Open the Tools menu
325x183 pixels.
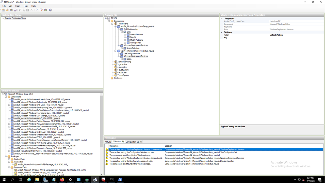click(x=26, y=6)
